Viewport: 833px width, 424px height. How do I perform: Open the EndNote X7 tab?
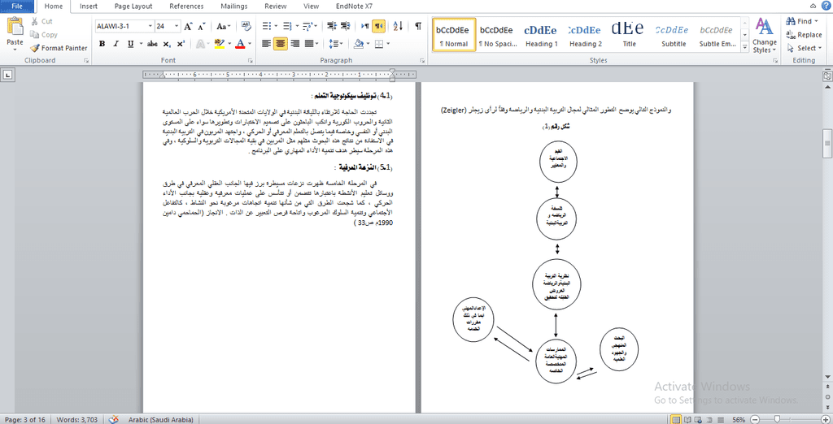[356, 6]
